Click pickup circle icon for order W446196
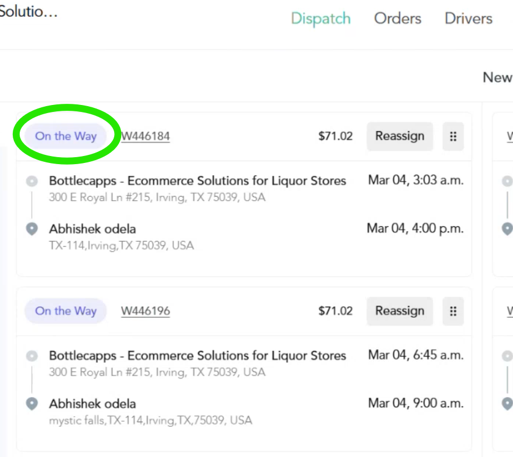 pyautogui.click(x=32, y=356)
